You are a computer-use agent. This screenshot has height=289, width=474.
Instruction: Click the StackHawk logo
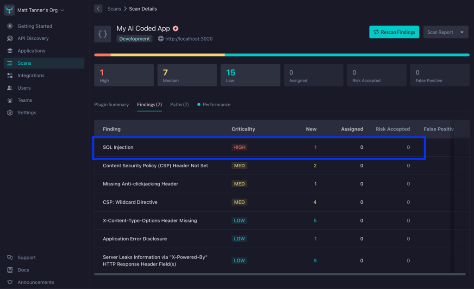tap(9, 9)
